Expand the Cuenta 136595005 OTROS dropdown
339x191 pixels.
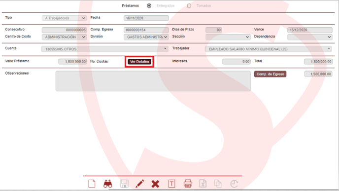pyautogui.click(x=105, y=49)
